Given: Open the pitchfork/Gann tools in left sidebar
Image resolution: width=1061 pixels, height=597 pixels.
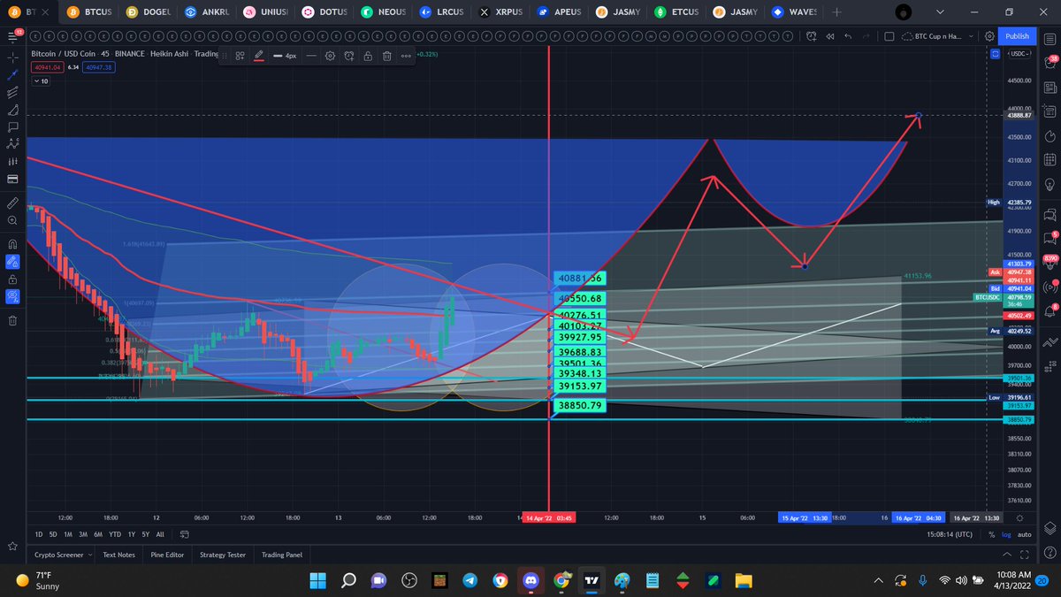Looking at the screenshot, I should [x=12, y=93].
